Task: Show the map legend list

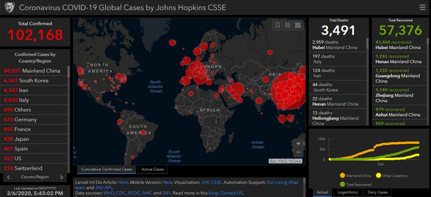Action: coord(288,25)
